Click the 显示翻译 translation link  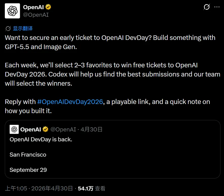coord(23,28)
